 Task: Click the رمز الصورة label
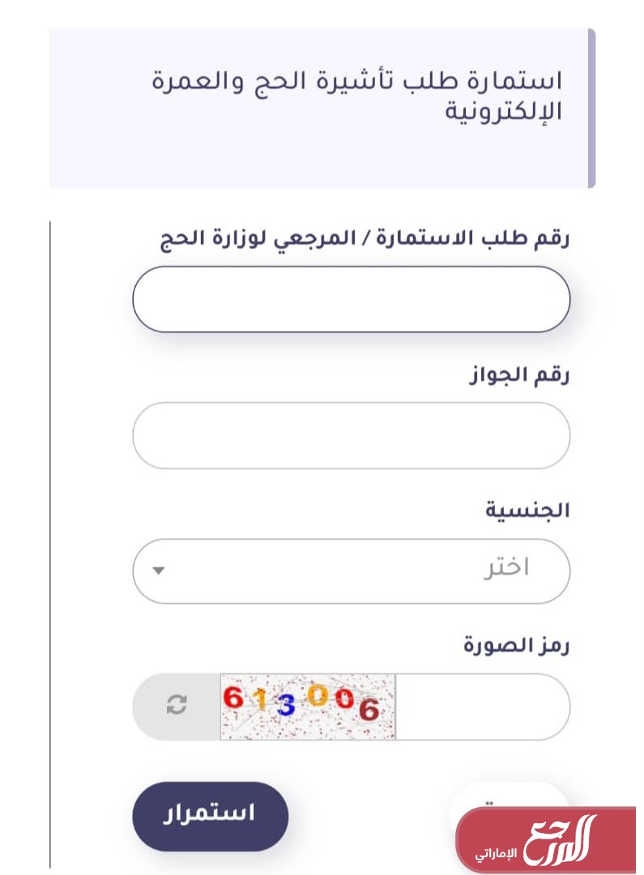click(517, 646)
